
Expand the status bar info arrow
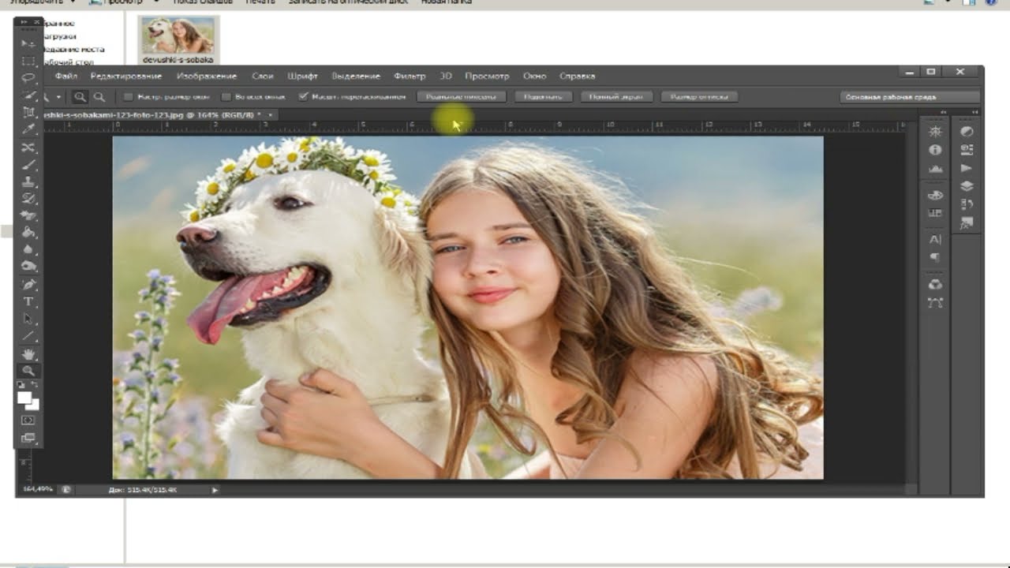215,490
